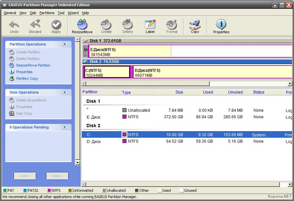Click the Apply button at panel bottom

point(57,176)
